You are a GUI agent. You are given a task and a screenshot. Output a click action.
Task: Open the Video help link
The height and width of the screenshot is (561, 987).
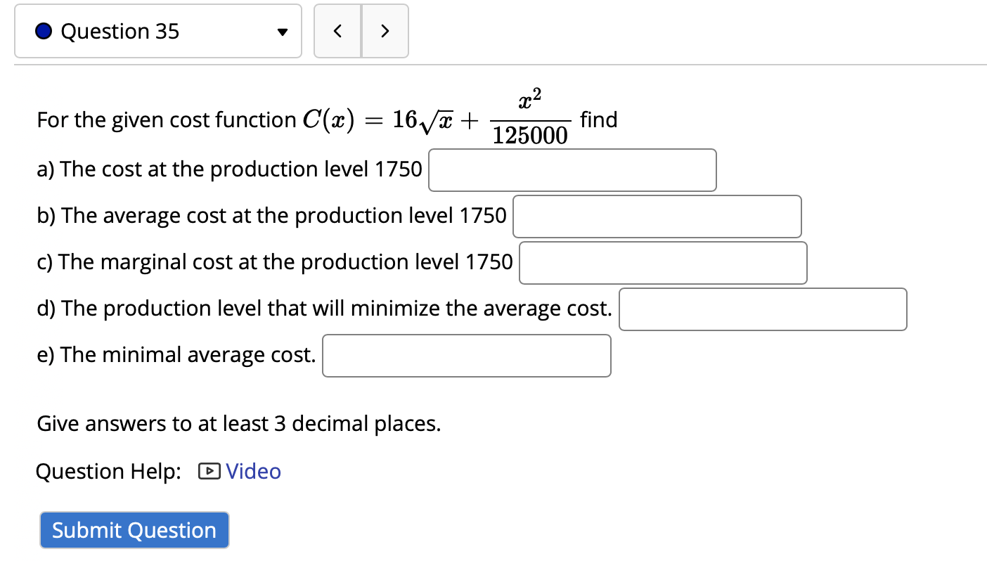[x=252, y=472]
